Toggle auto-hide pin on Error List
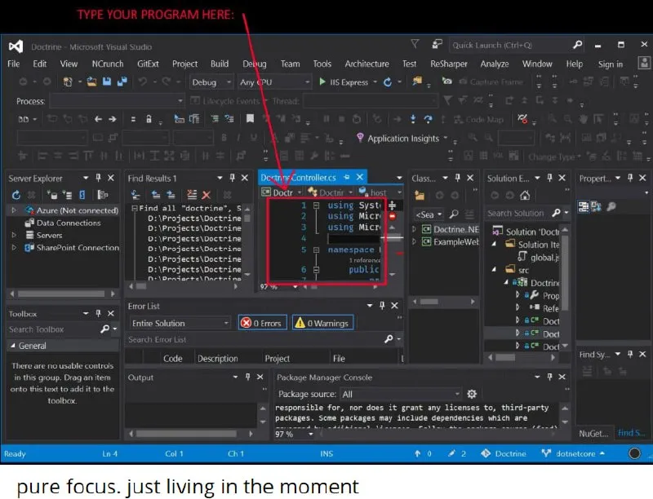 click(x=382, y=306)
